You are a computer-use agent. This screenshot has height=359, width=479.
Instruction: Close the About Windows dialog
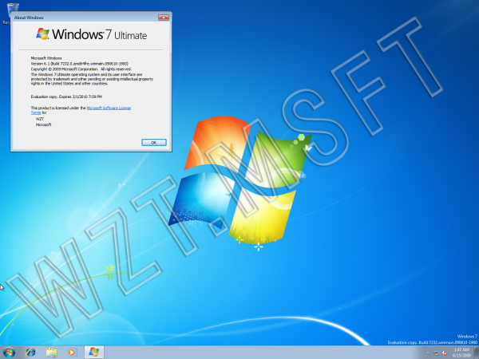164,18
